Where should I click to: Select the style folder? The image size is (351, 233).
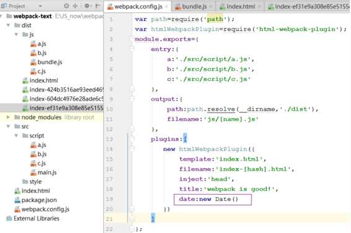(x=35, y=182)
